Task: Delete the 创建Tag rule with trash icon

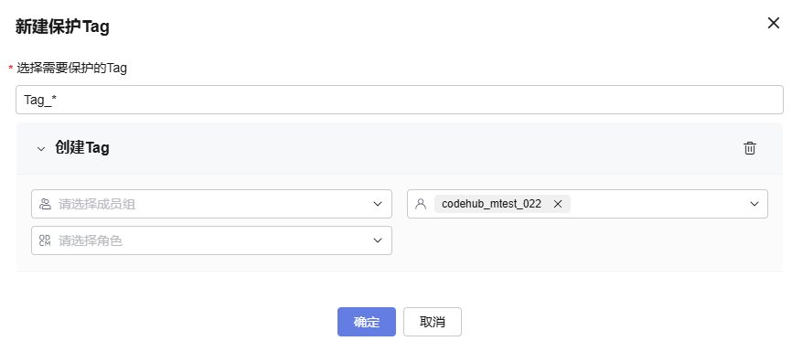Action: pyautogui.click(x=750, y=148)
